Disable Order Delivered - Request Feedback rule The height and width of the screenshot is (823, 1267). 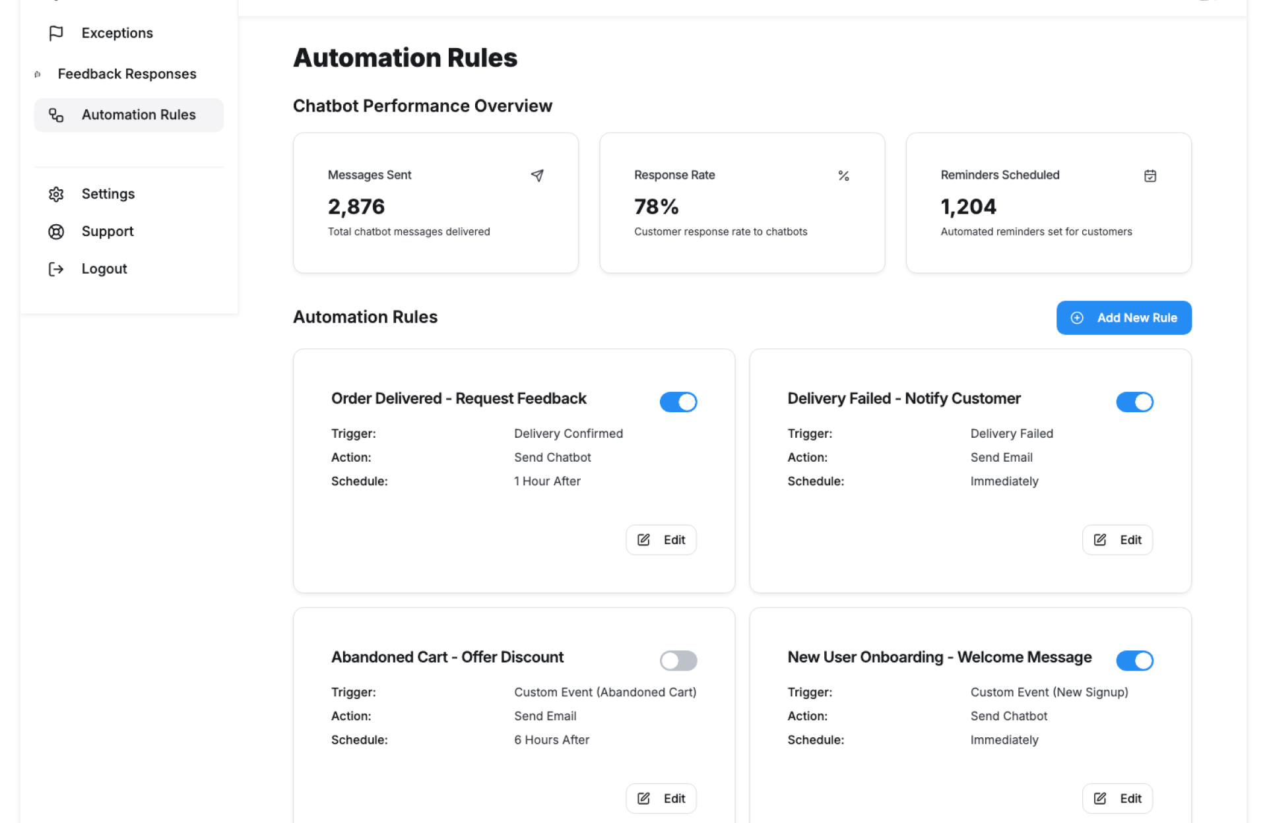(678, 402)
